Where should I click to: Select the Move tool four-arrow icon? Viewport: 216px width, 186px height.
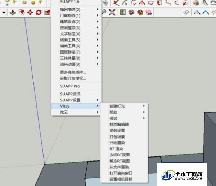(30, 13)
